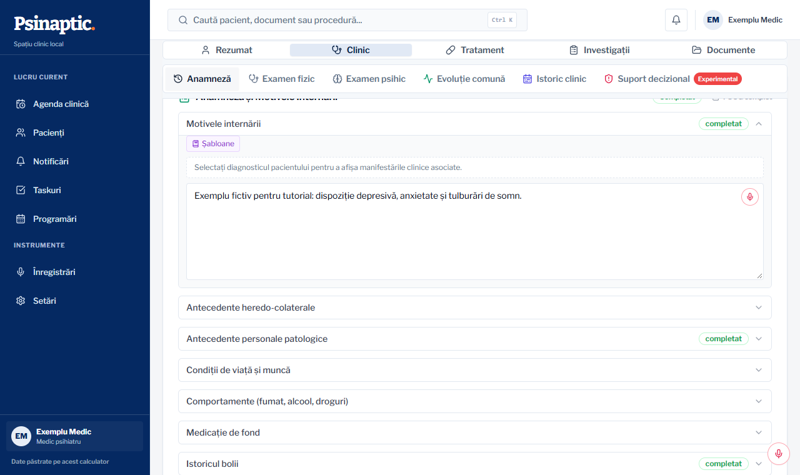Click the brain icon of Examen psihic
The image size is (800, 475).
coord(337,79)
